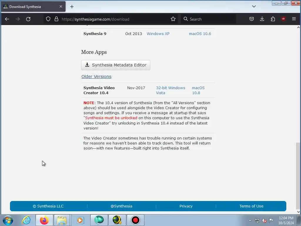Select Firefox in the taskbar
The image size is (301, 226).
click(44, 220)
